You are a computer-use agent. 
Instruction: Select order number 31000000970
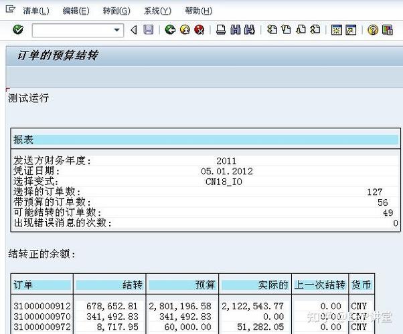[x=42, y=317]
